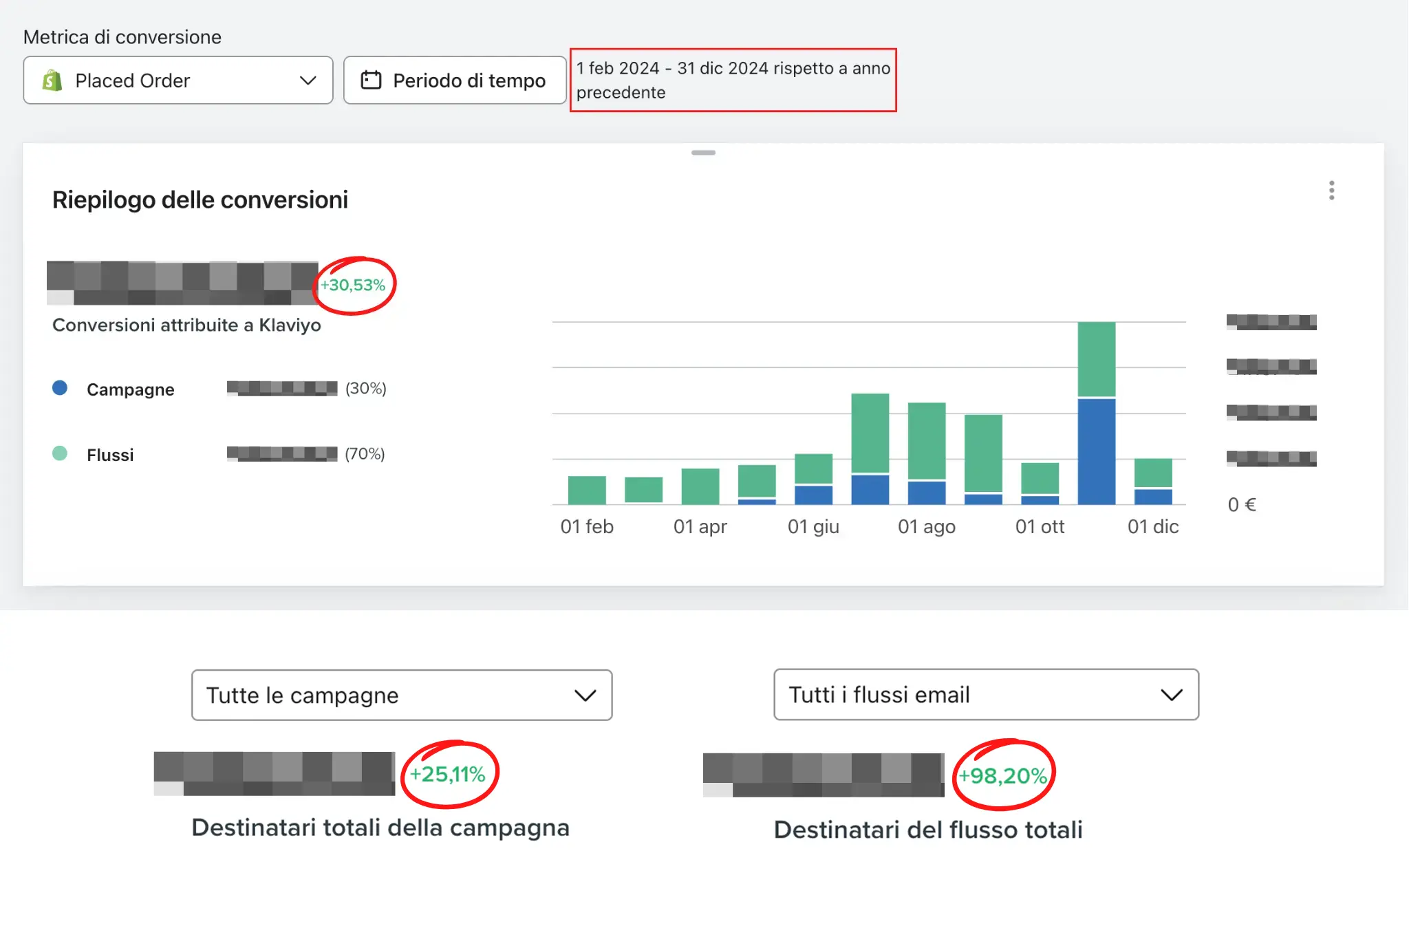Click the Flussi legend label
The image size is (1409, 948).
110,455
